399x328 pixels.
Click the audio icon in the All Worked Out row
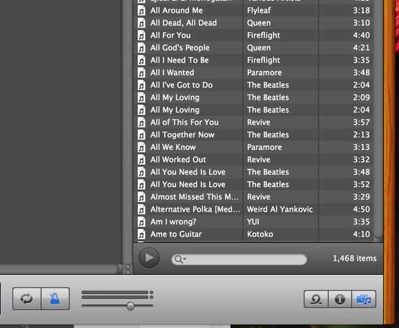tap(142, 160)
